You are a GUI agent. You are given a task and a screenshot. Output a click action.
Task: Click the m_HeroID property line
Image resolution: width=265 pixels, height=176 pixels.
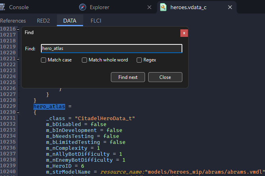pos(65,166)
